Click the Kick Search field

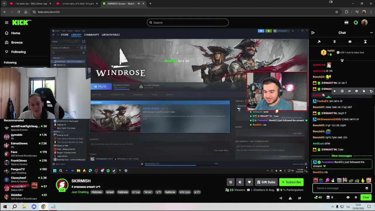click(188, 23)
